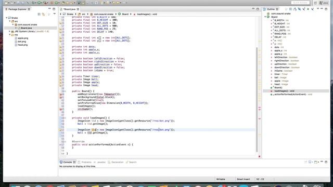The width and height of the screenshot is (333, 187).
Task: Open the Package Explorer view menu arrow
Action: tap(54, 14)
